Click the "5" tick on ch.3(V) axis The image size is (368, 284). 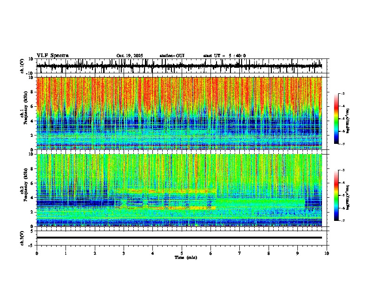pos(32,231)
